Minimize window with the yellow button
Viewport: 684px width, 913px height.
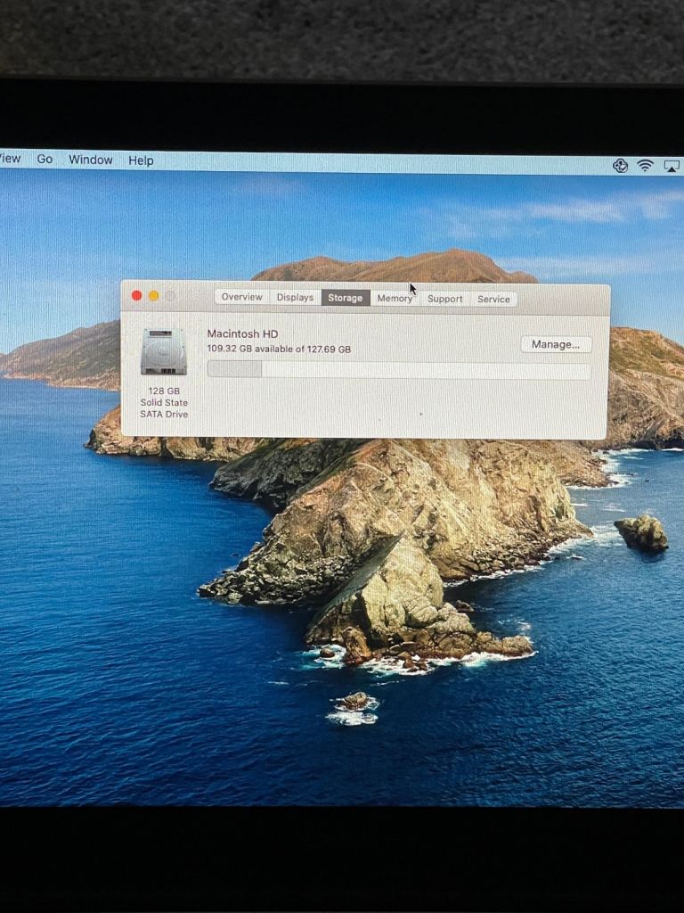click(153, 296)
